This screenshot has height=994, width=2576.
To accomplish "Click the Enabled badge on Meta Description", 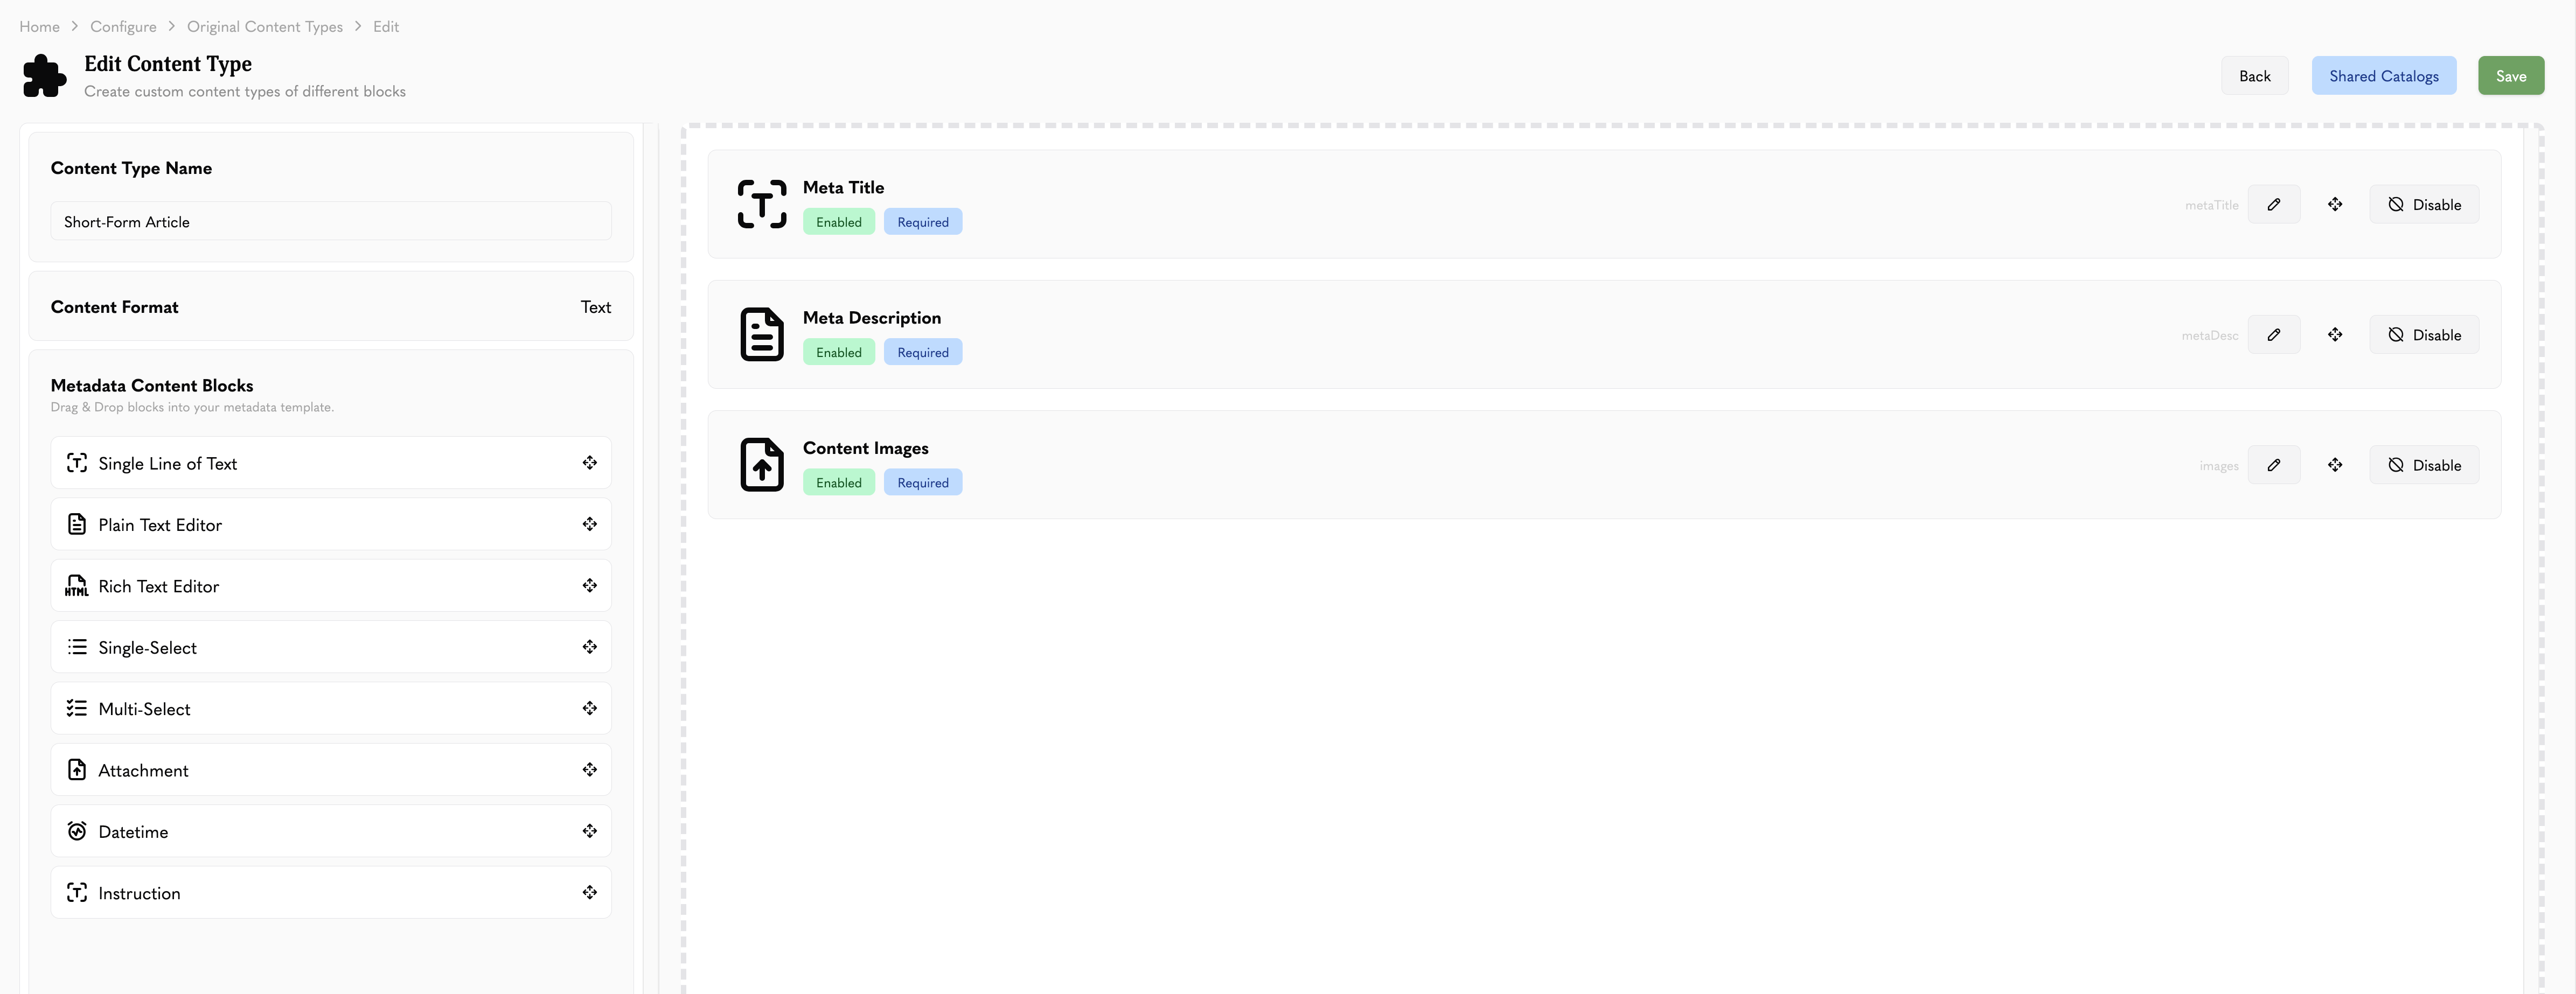I will coord(839,352).
